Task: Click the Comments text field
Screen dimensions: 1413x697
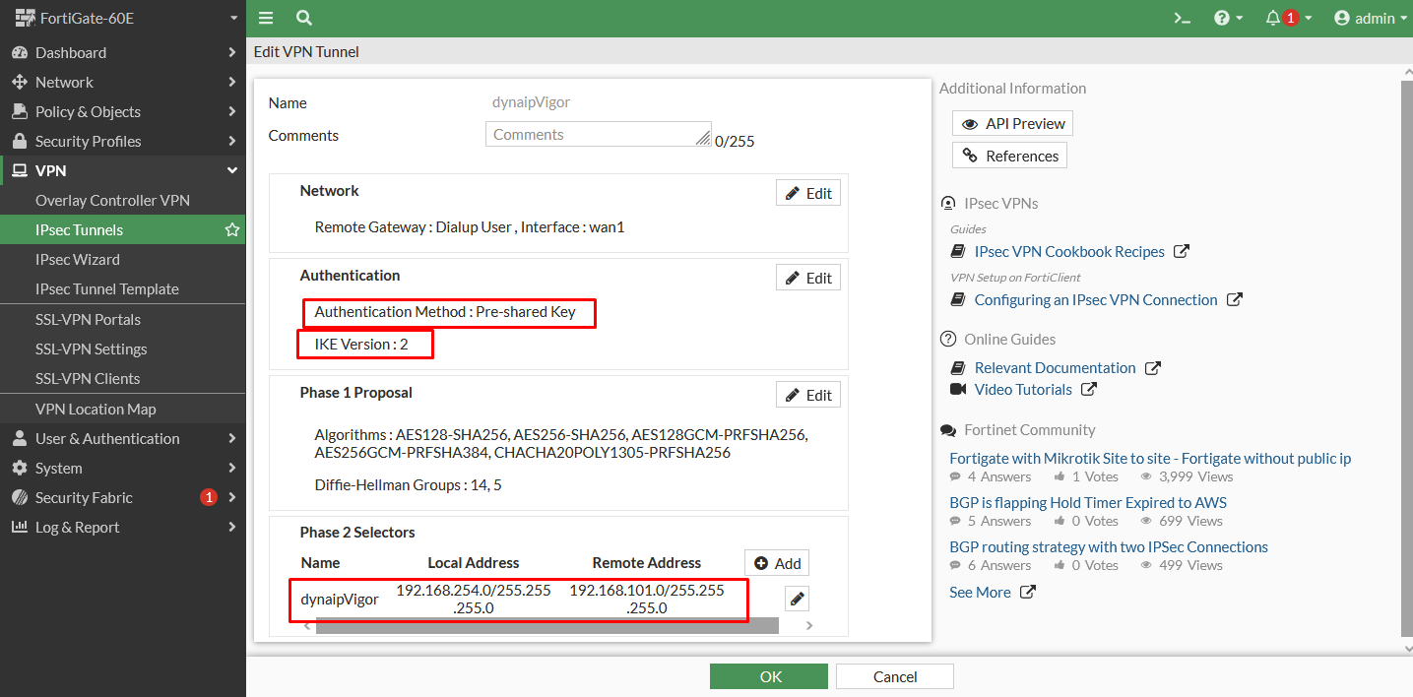Action: point(597,135)
